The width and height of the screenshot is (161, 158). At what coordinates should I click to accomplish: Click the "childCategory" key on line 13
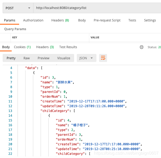pos(55,111)
